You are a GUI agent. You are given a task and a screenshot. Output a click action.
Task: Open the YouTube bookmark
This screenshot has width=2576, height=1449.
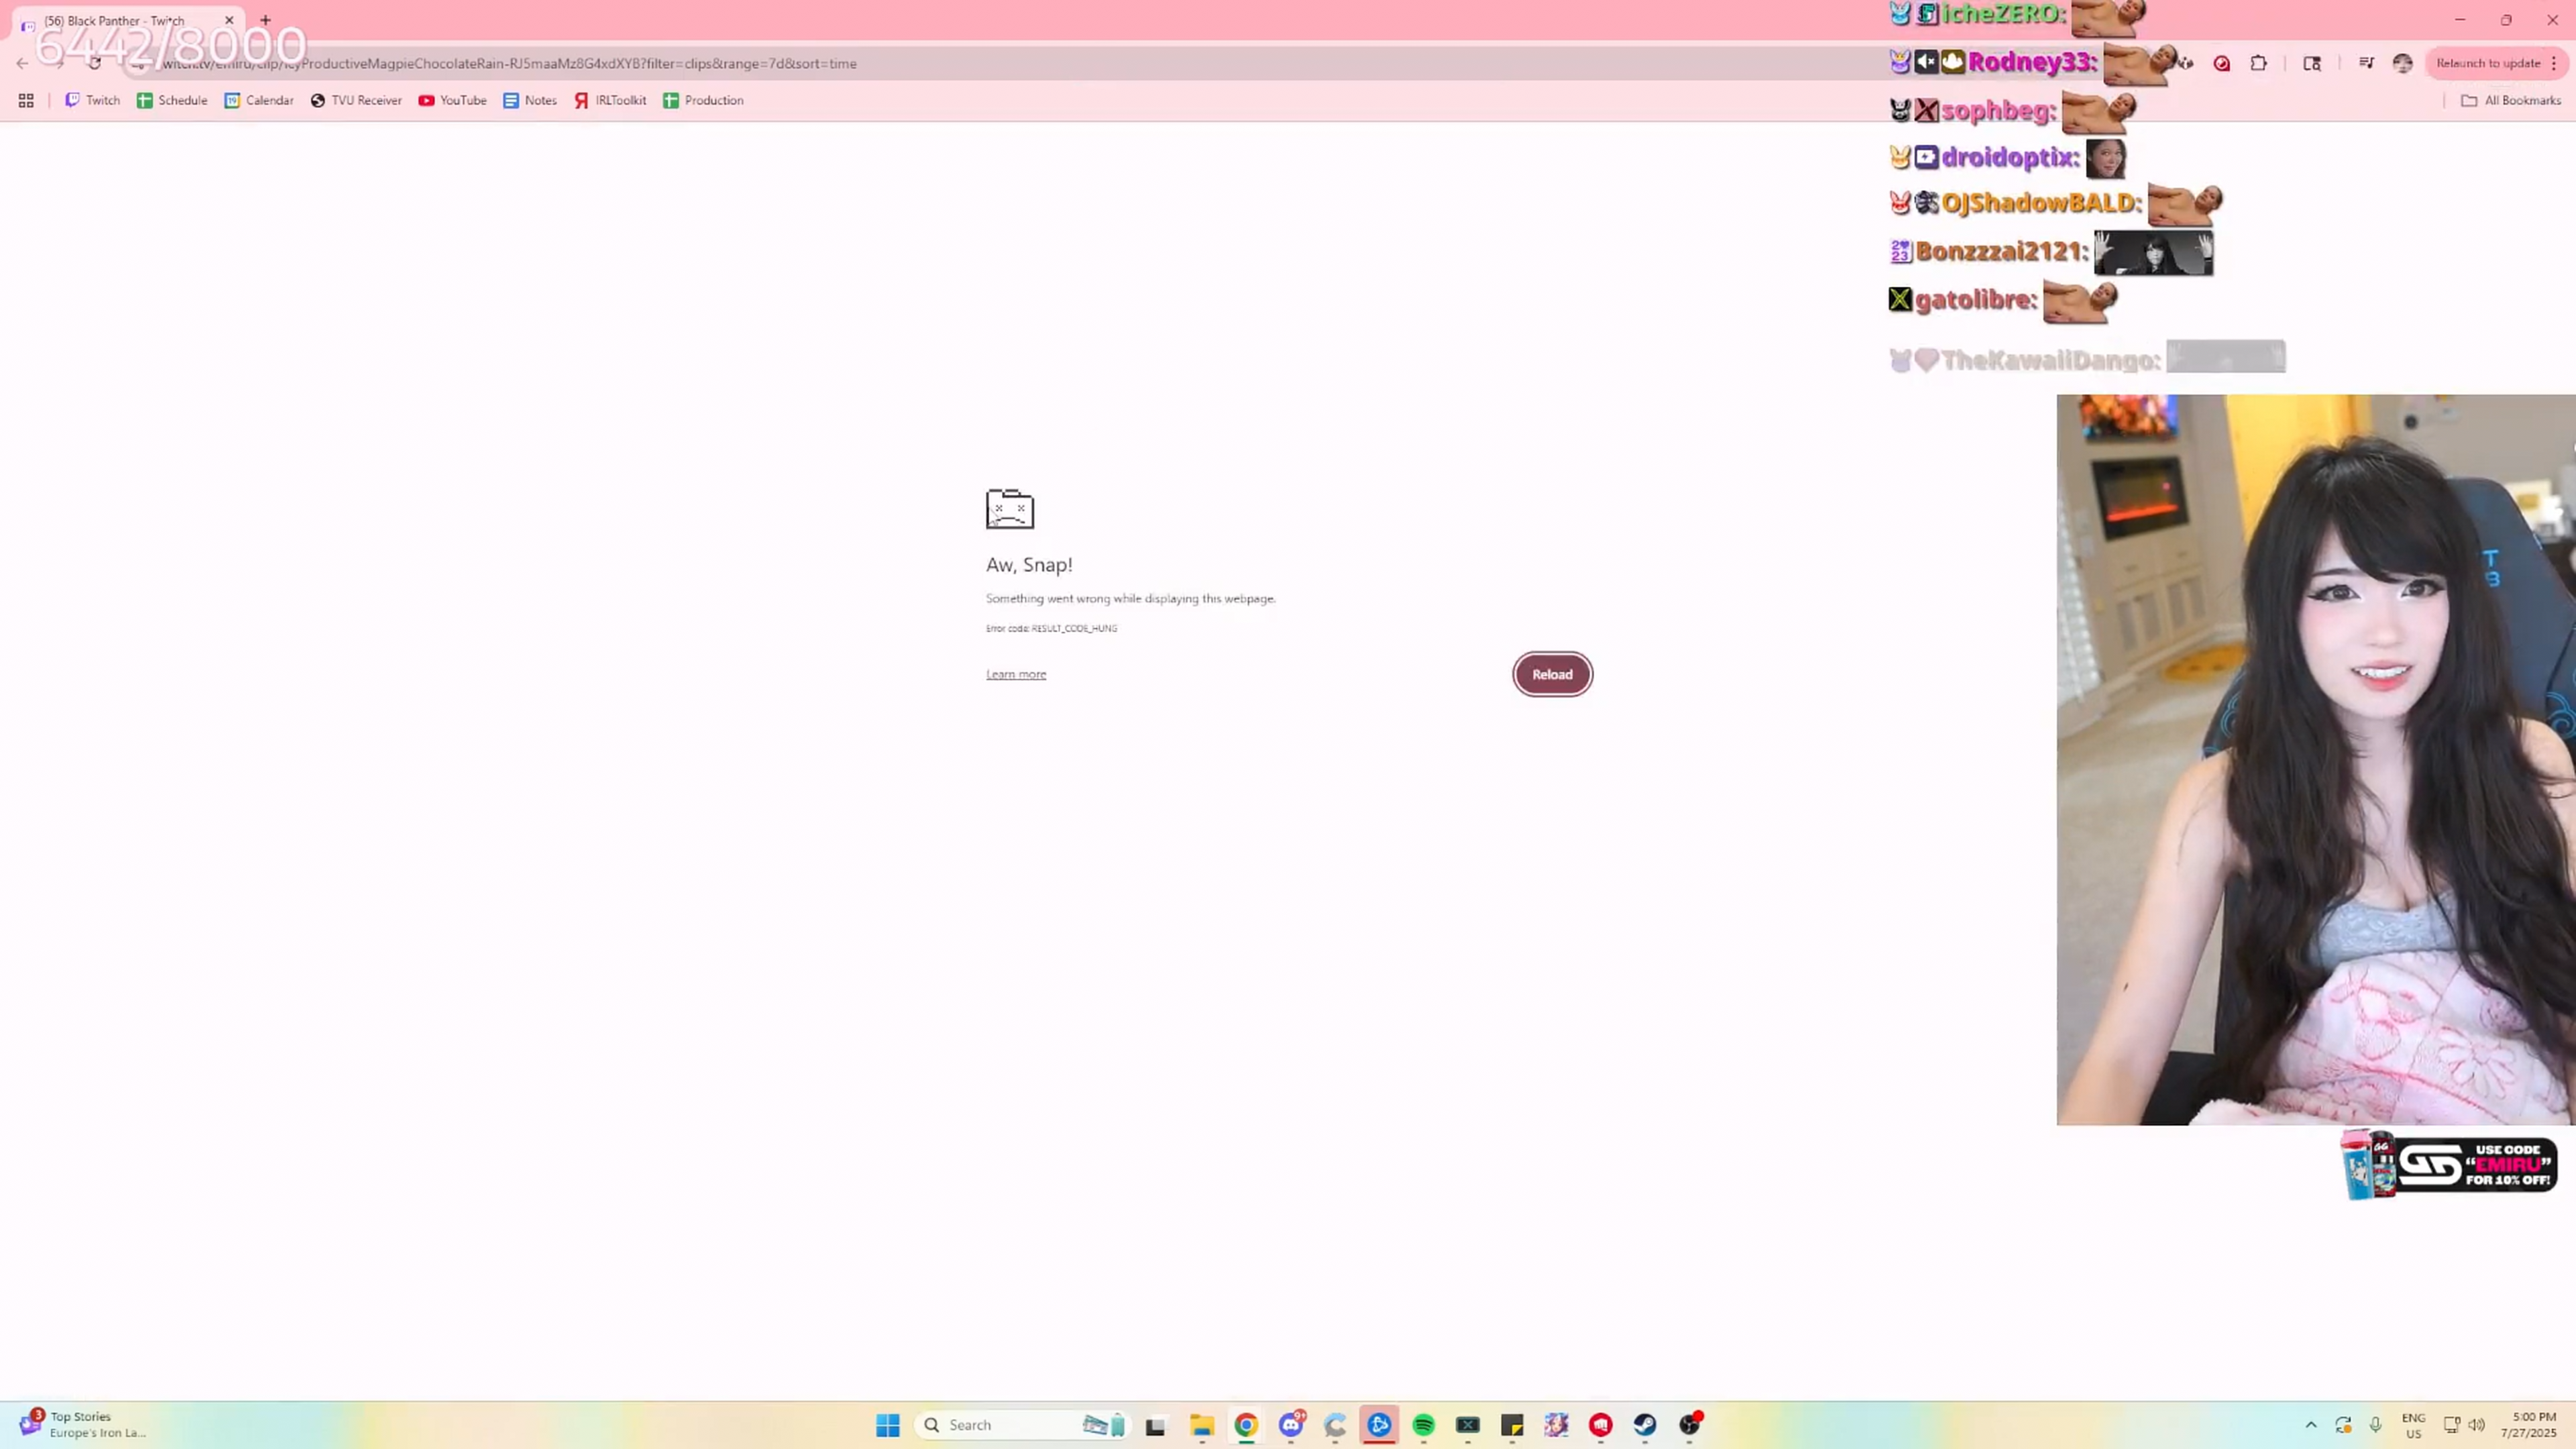pos(452,100)
